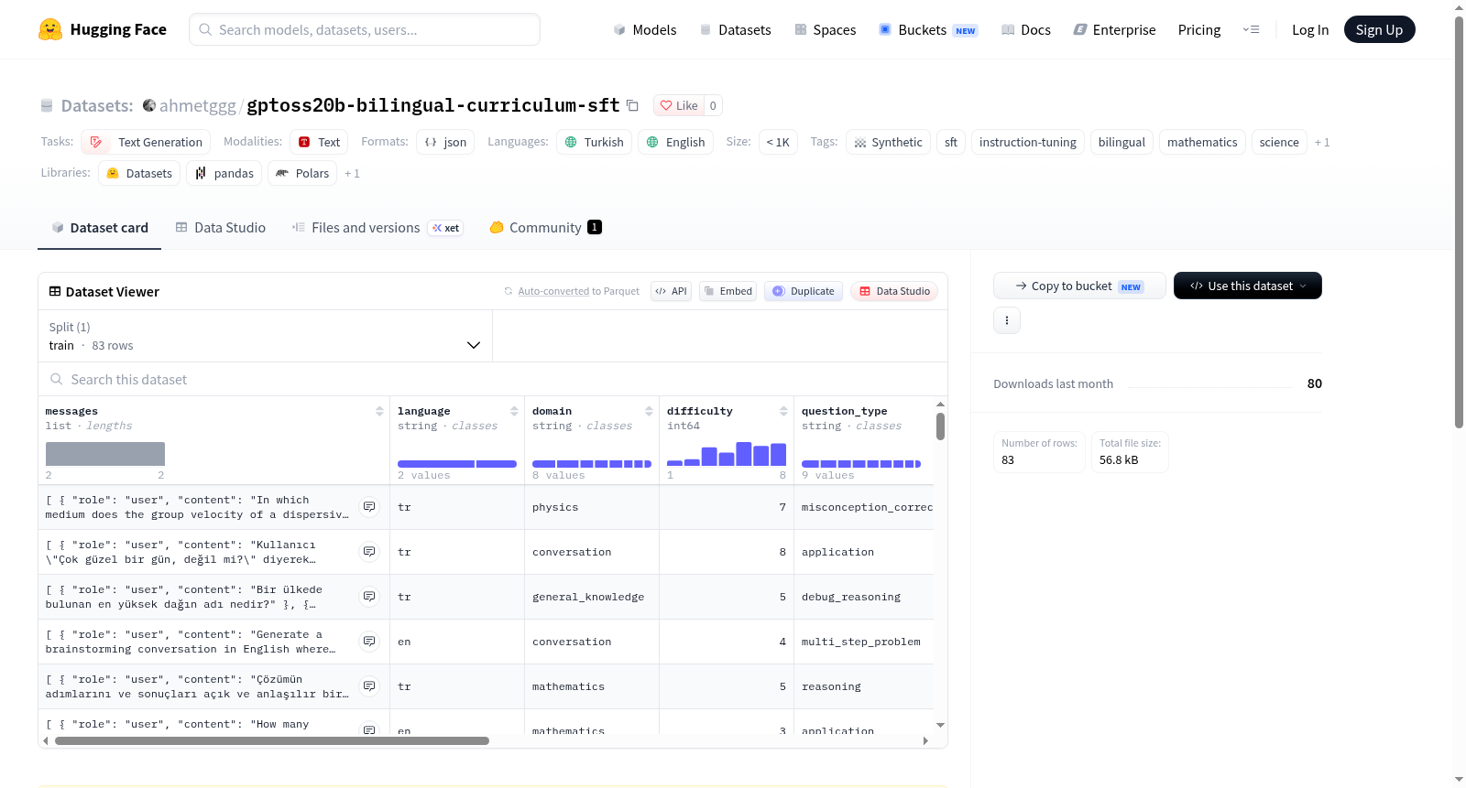1466x788 pixels.
Task: Click the domain values distribution bar
Action: (592, 464)
